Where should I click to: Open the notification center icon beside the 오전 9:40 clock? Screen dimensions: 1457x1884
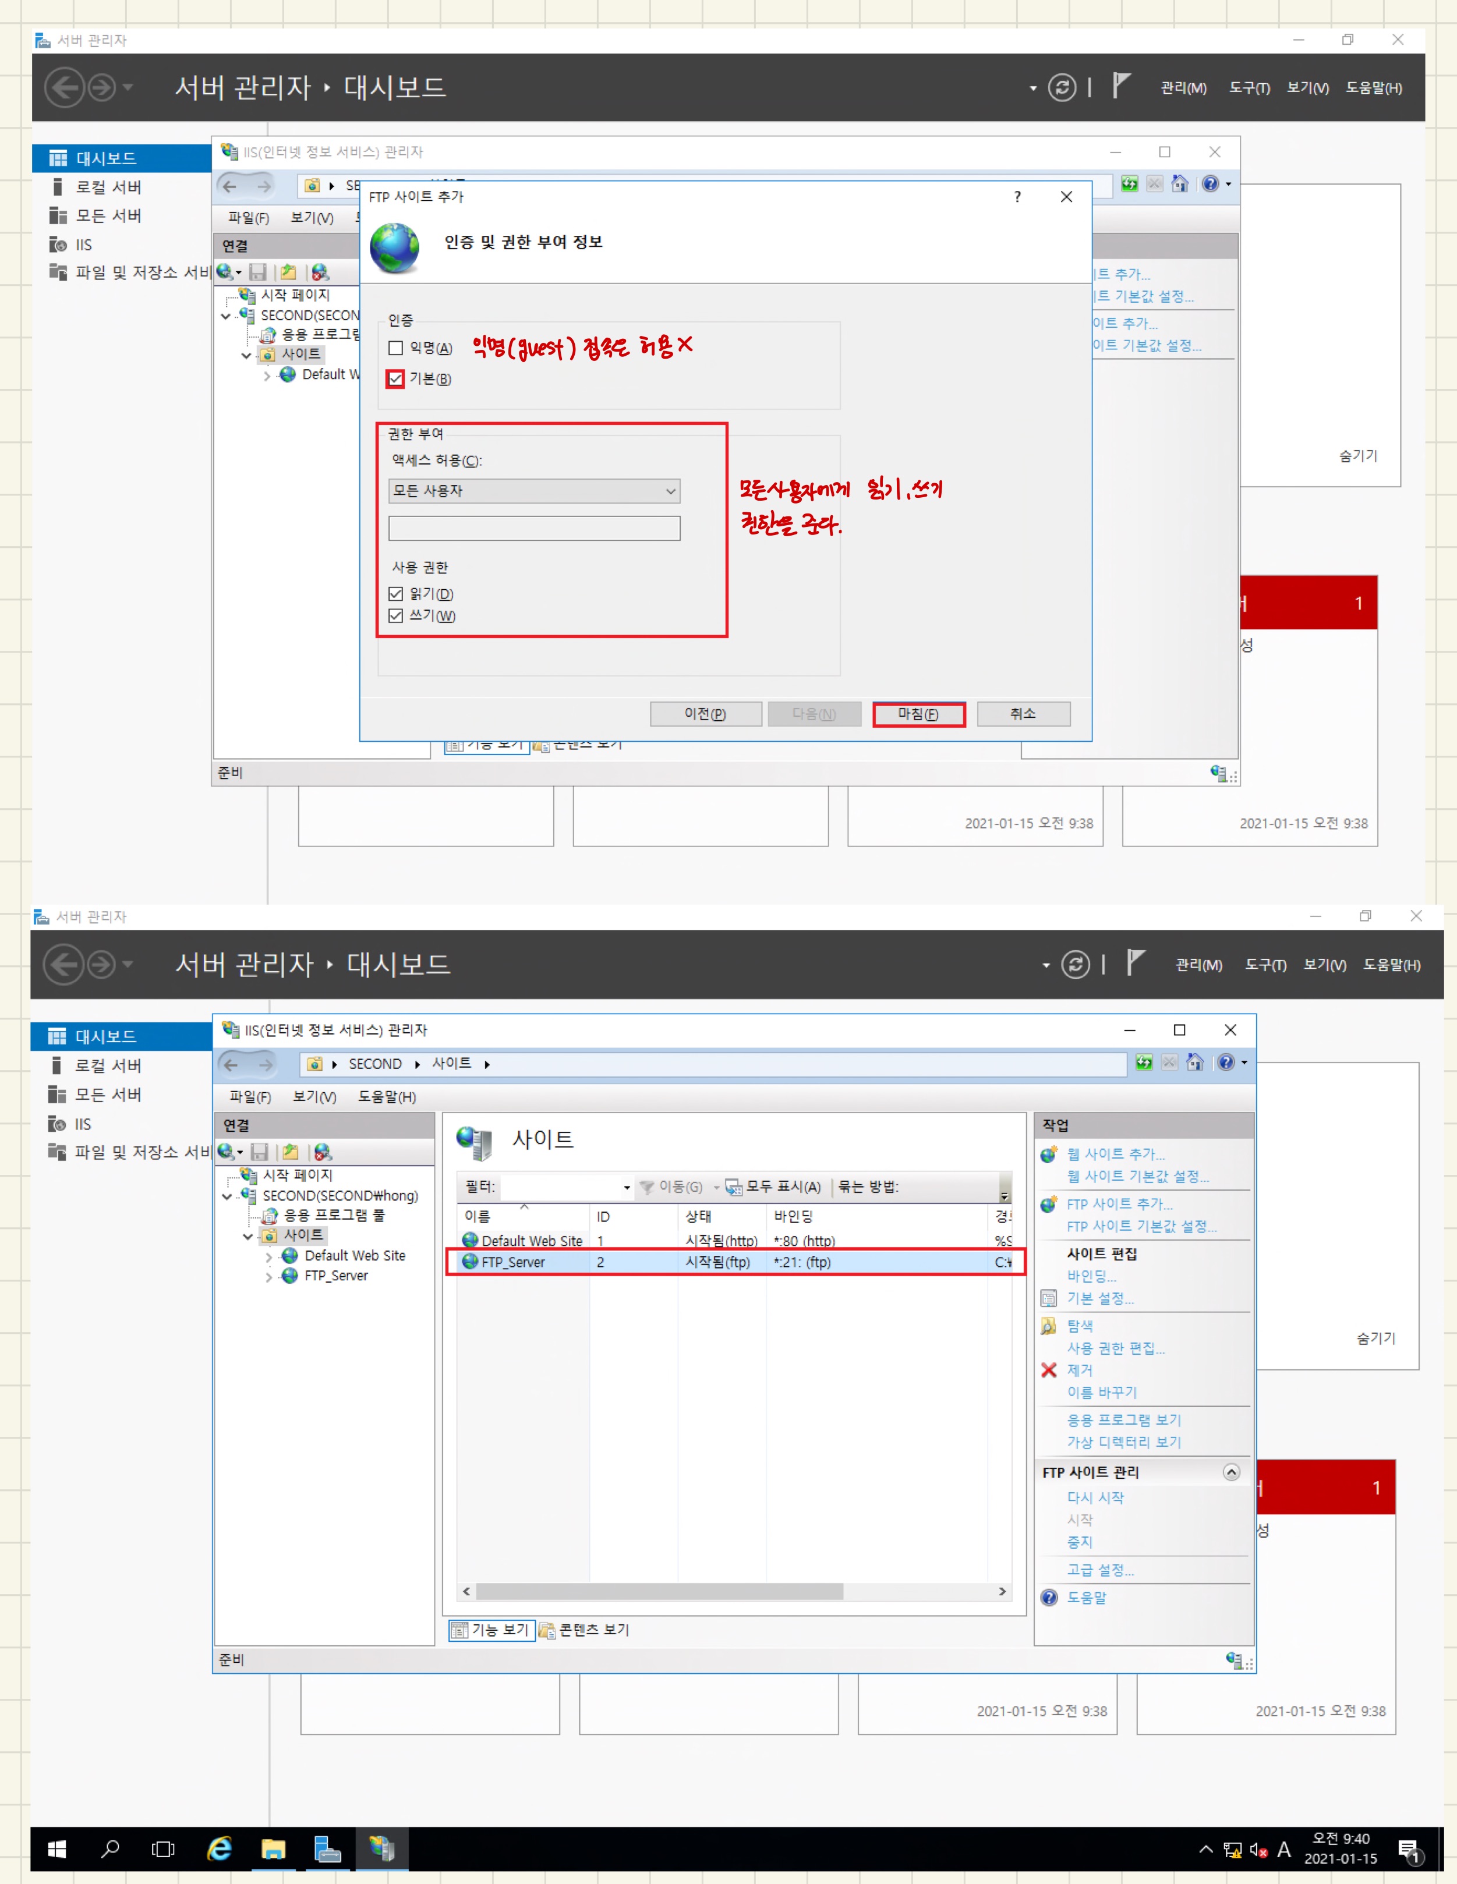pos(1410,1851)
